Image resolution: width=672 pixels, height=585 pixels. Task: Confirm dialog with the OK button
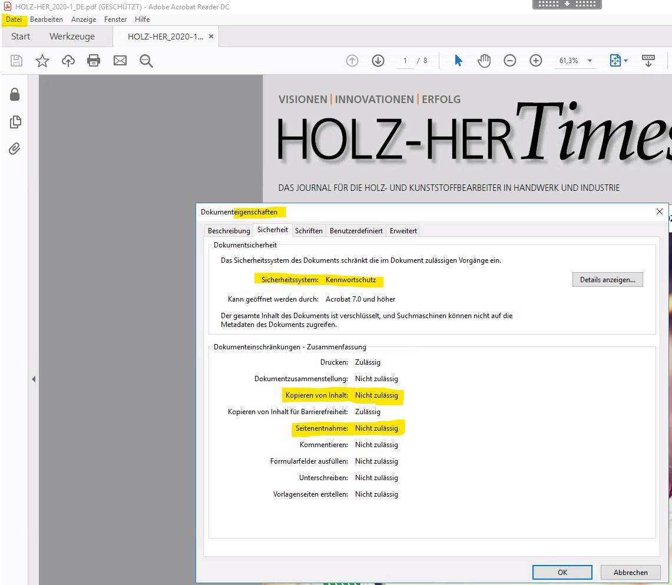click(562, 572)
